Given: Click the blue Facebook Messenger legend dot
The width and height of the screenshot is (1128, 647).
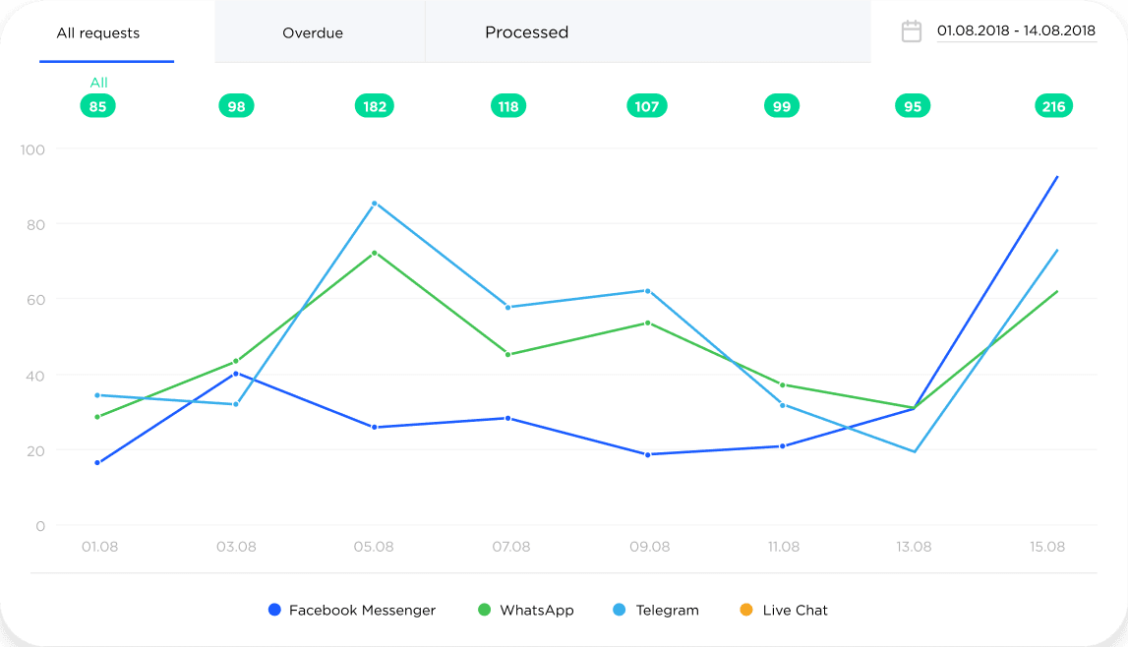Looking at the screenshot, I should tap(275, 610).
